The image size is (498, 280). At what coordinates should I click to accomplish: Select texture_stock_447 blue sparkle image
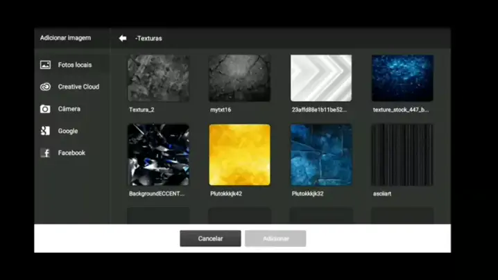pos(402,78)
